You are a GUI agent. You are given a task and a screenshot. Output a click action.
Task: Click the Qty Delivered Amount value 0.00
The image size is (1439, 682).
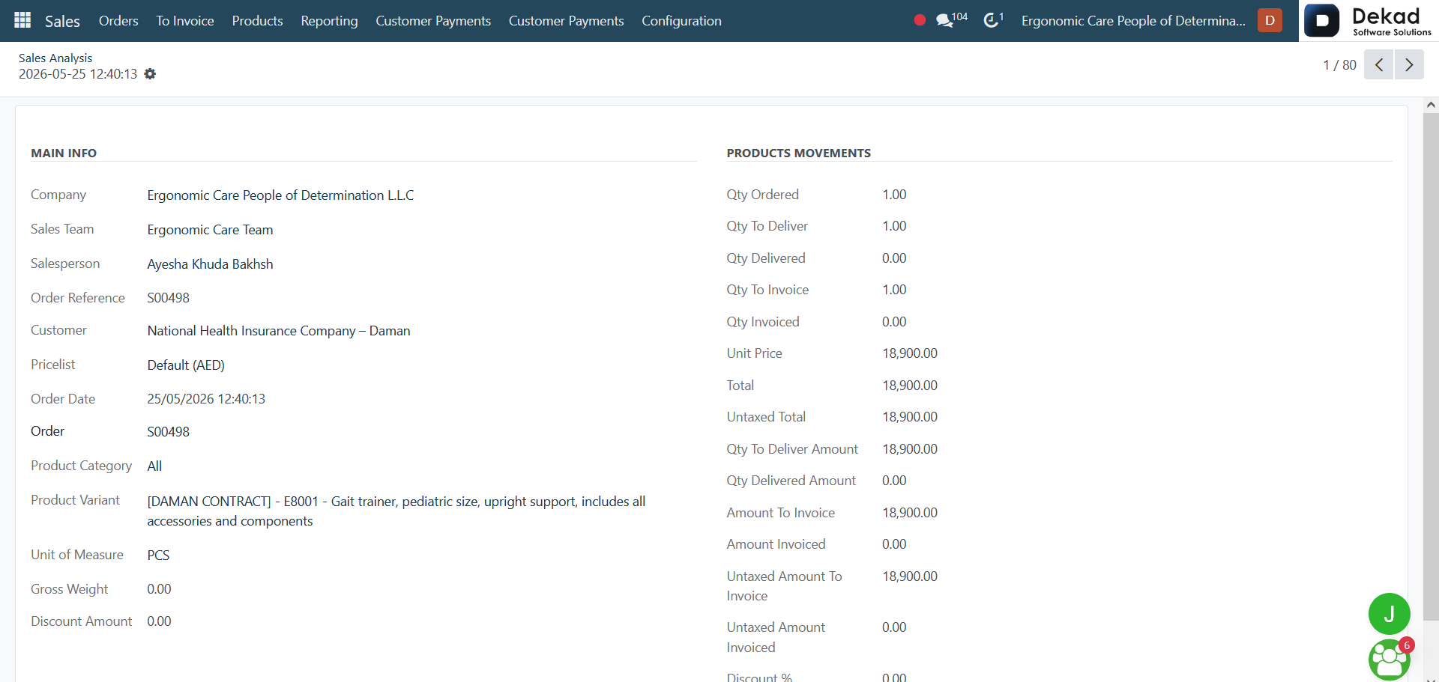point(894,481)
